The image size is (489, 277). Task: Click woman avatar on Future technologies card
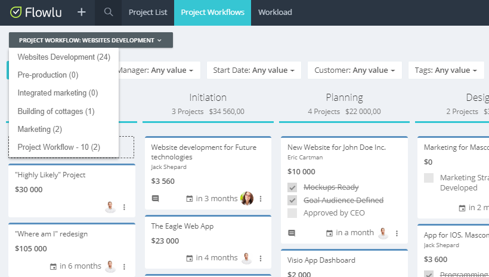click(x=247, y=198)
